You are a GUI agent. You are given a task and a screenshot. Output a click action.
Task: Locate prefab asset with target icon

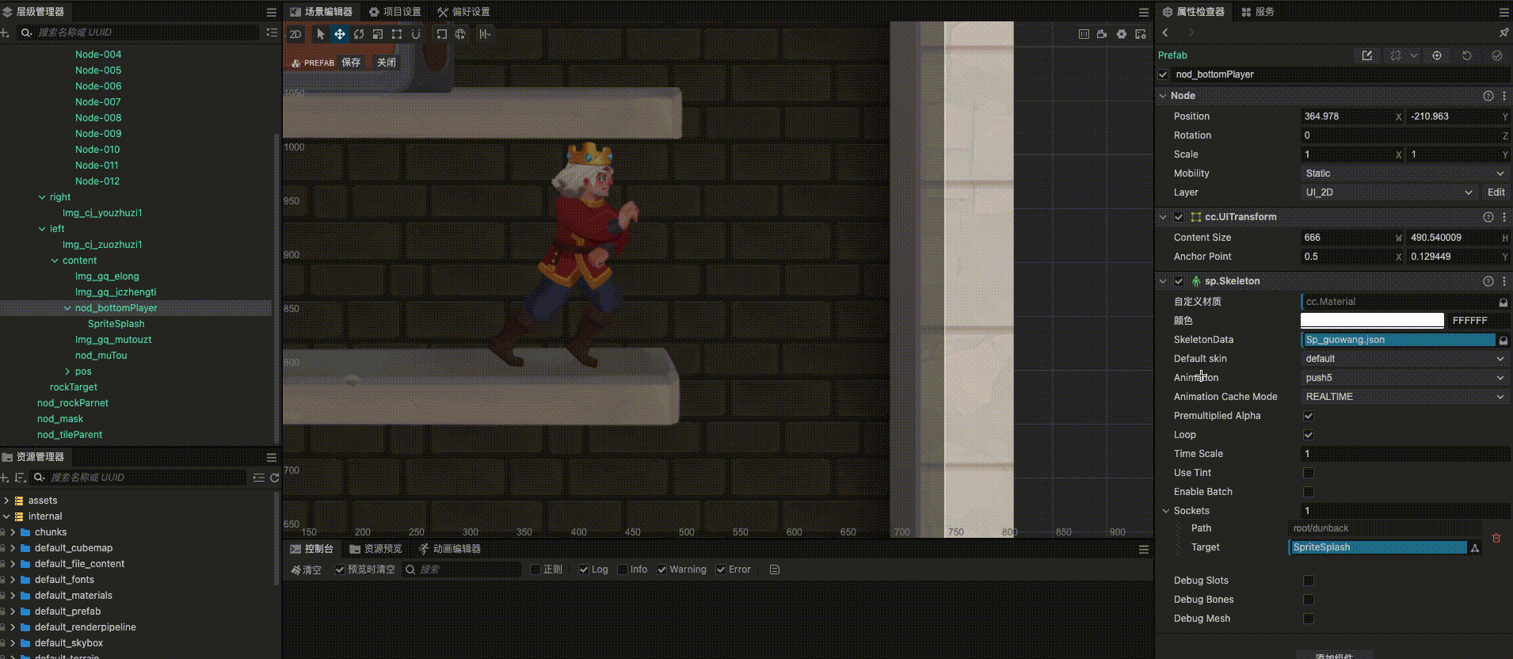coord(1437,55)
